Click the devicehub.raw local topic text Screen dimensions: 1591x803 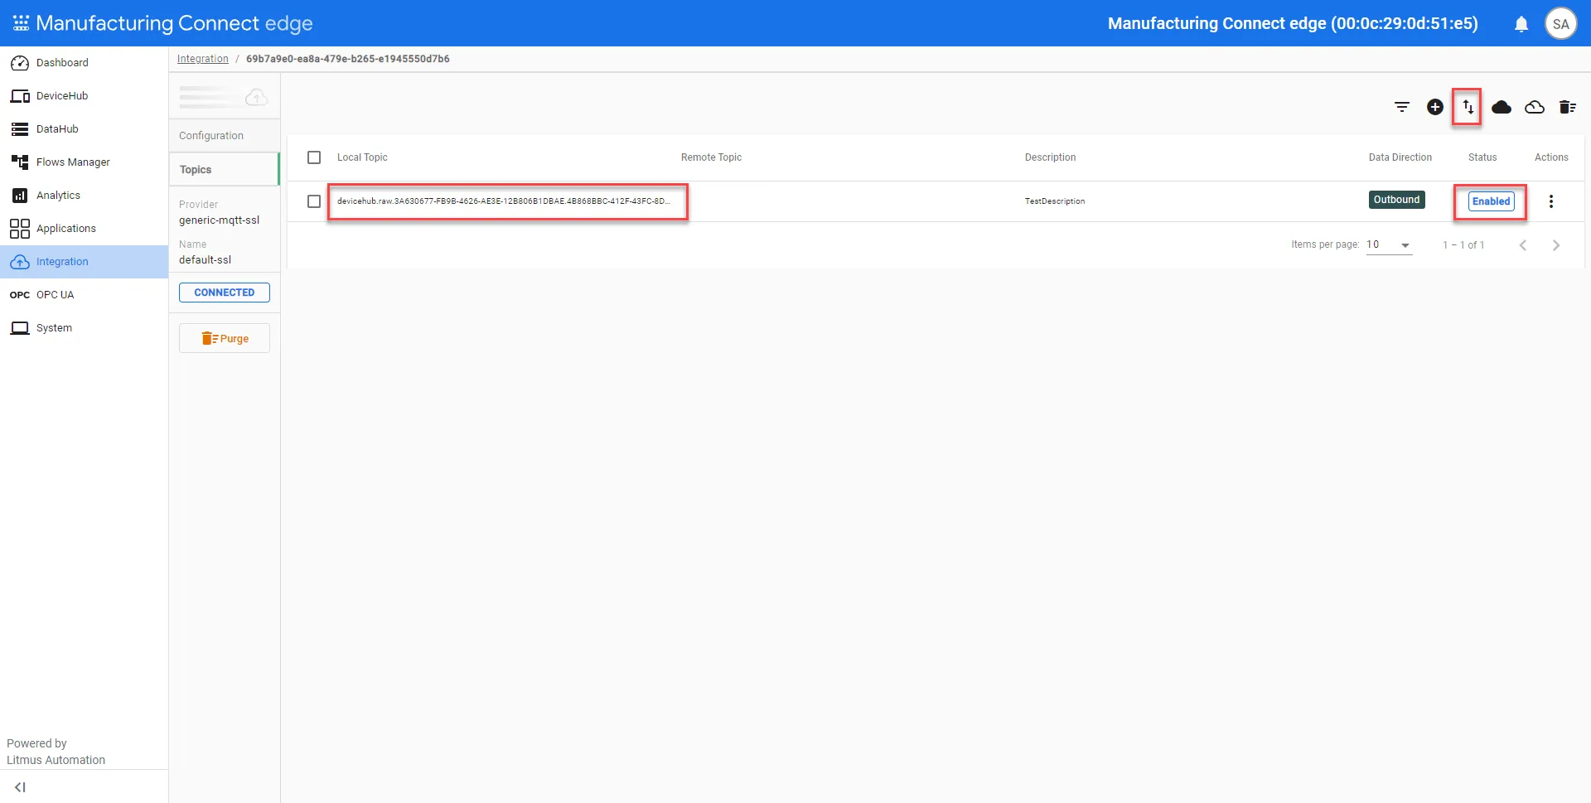[503, 201]
